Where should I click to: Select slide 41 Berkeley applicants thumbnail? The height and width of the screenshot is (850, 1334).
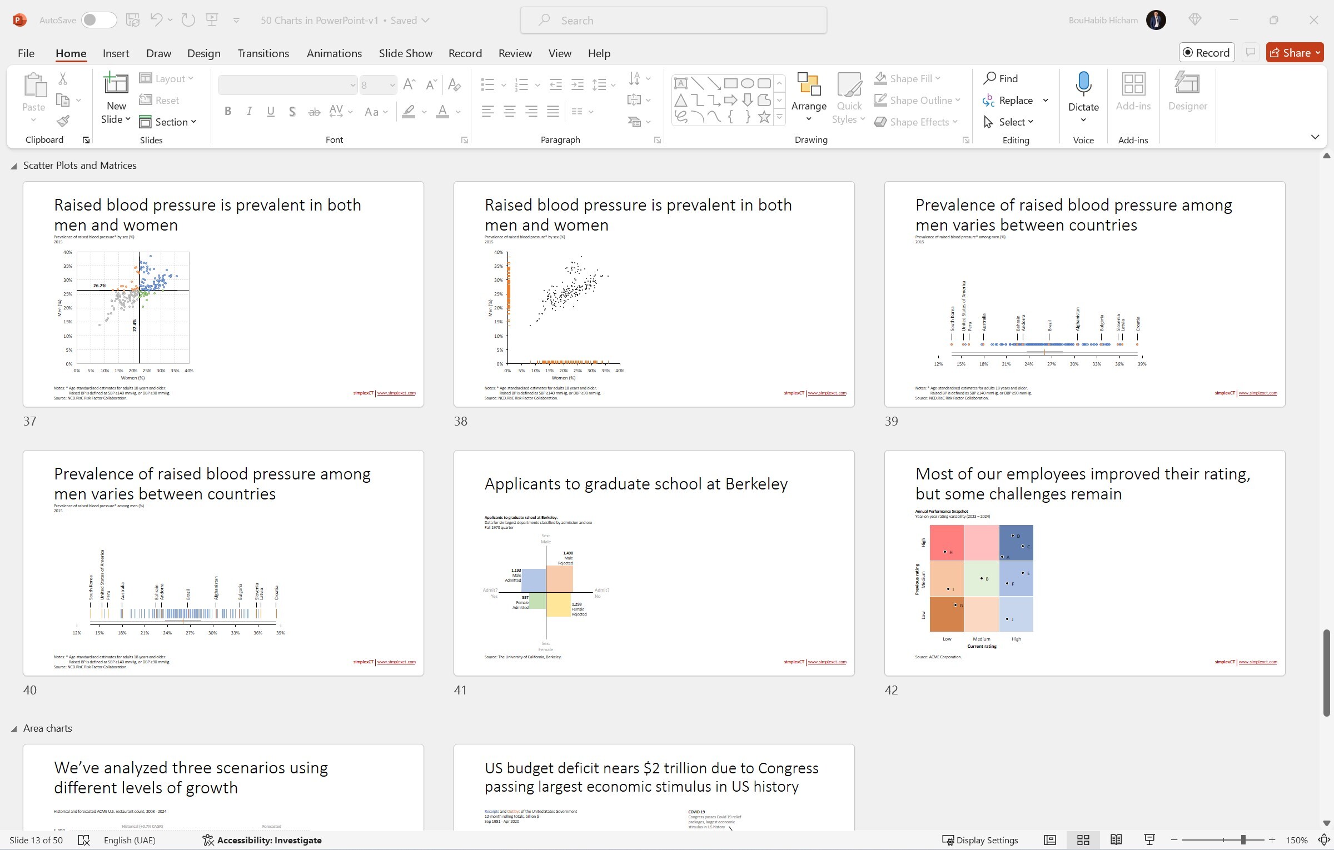[654, 563]
